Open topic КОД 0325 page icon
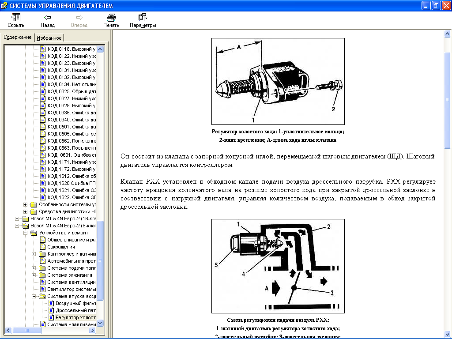Image resolution: width=452 pixels, height=339 pixels. pos(43,91)
